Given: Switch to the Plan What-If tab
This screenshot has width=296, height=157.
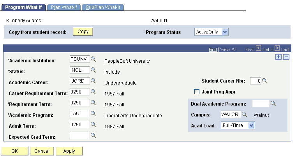Looking at the screenshot, I should click(x=63, y=7).
